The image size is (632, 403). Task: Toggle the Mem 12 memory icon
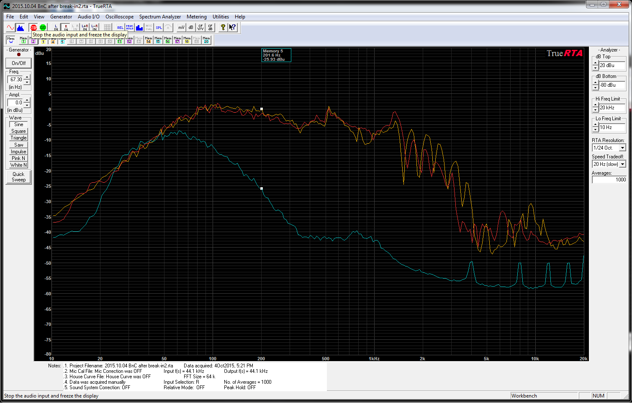(x=129, y=40)
